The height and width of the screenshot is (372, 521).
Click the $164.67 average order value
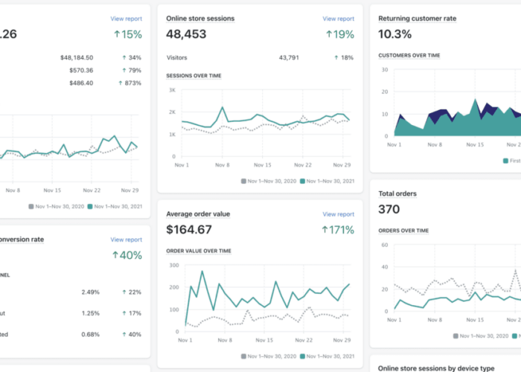click(189, 229)
